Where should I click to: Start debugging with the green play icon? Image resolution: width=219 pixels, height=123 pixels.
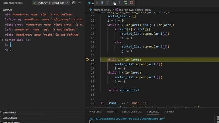coord(35,3)
